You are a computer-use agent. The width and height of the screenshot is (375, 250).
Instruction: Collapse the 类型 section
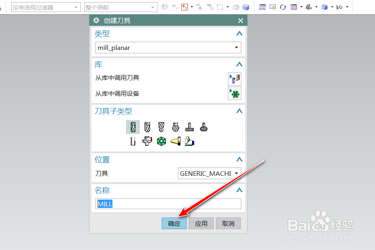(x=240, y=33)
